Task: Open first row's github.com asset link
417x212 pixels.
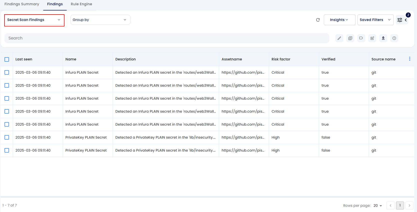Action: click(243, 72)
